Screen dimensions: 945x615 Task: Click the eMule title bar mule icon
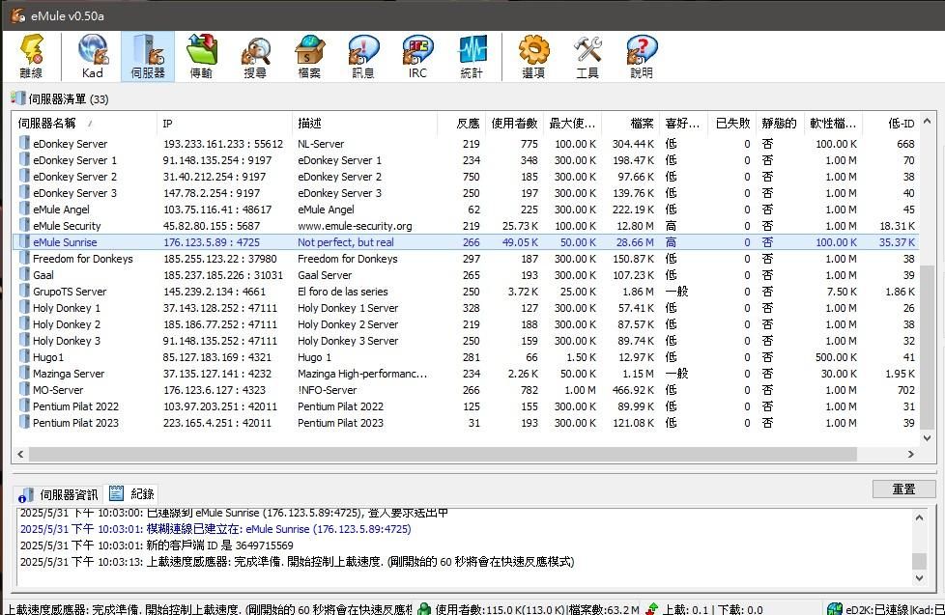[x=18, y=15]
